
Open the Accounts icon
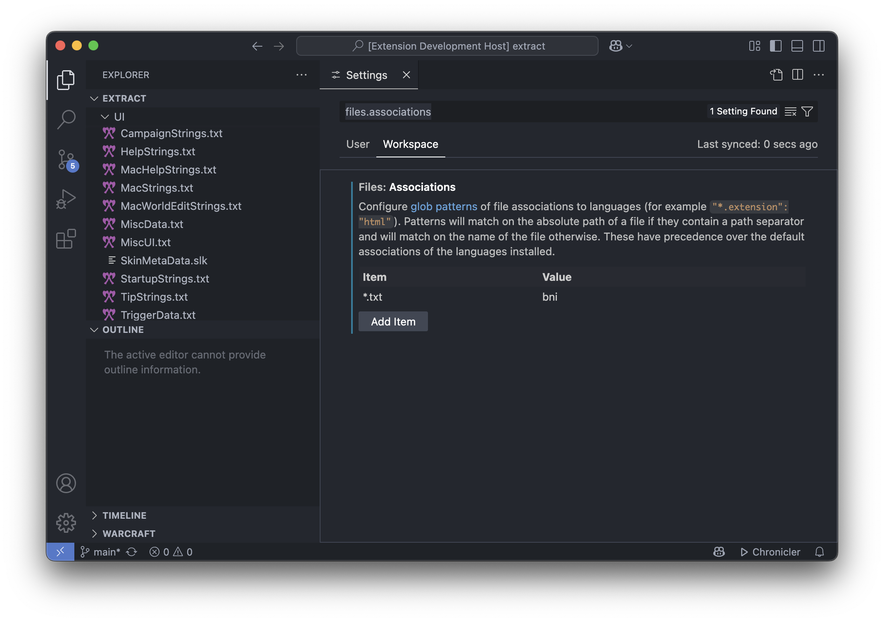pyautogui.click(x=66, y=483)
